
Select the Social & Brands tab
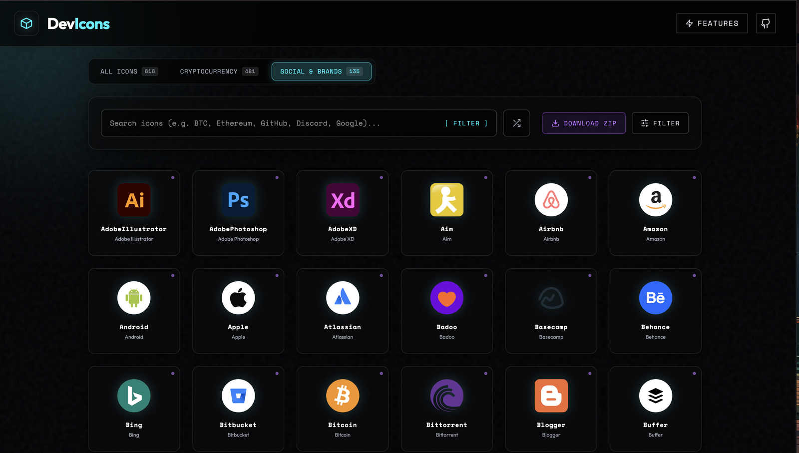(x=322, y=71)
